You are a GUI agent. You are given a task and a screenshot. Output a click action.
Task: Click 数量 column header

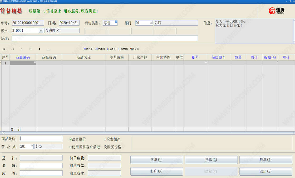[x=238, y=58]
